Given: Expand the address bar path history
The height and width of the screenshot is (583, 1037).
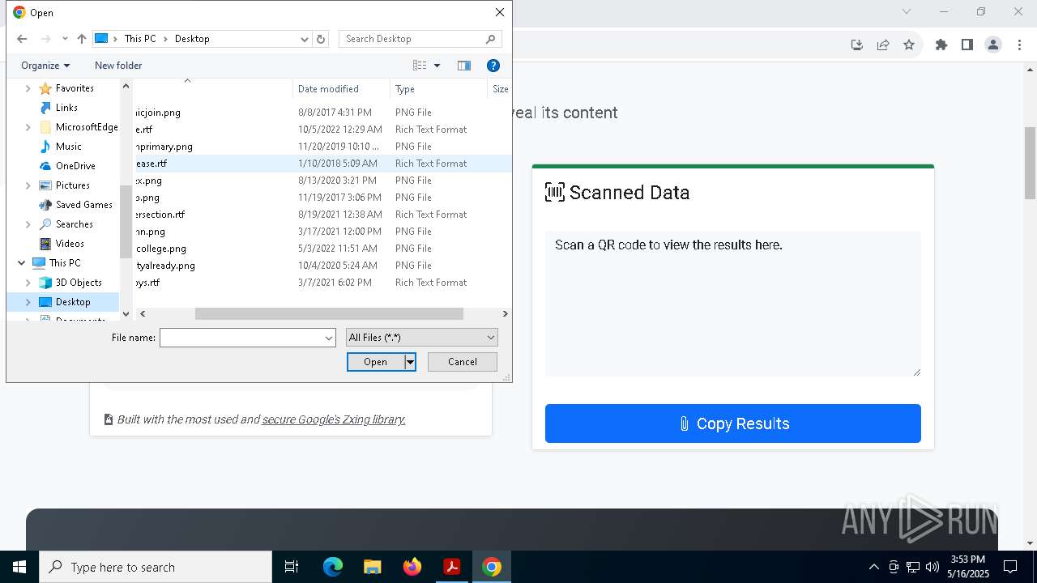Looking at the screenshot, I should click(305, 39).
